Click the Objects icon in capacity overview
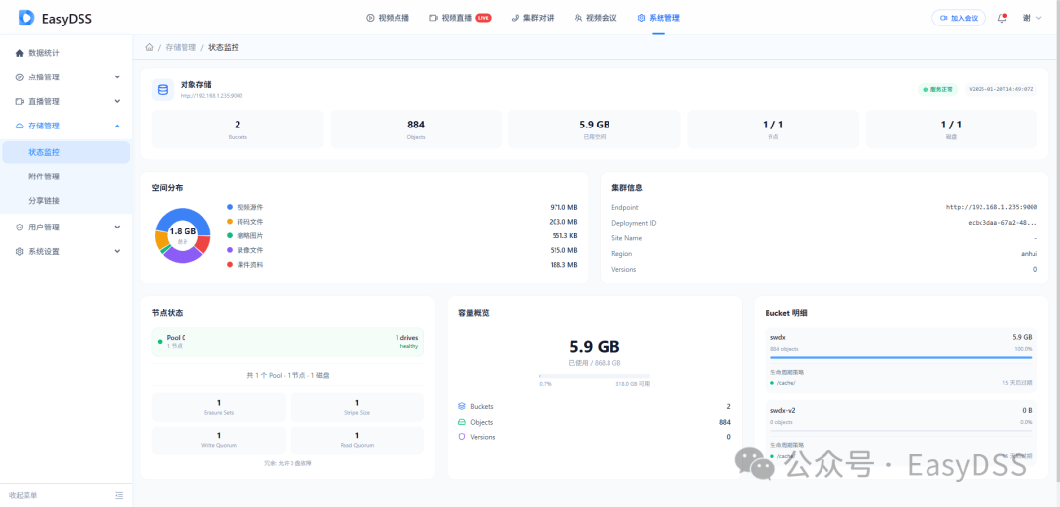 462,422
